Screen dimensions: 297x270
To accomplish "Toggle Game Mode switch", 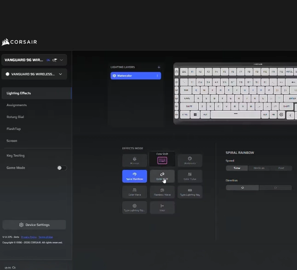I will 62,168.
